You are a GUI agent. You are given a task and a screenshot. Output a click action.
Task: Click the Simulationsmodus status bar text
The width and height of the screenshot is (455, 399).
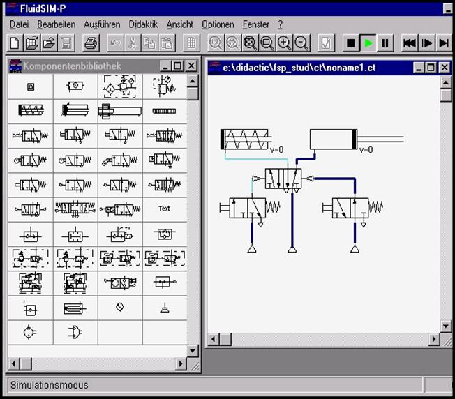click(49, 385)
